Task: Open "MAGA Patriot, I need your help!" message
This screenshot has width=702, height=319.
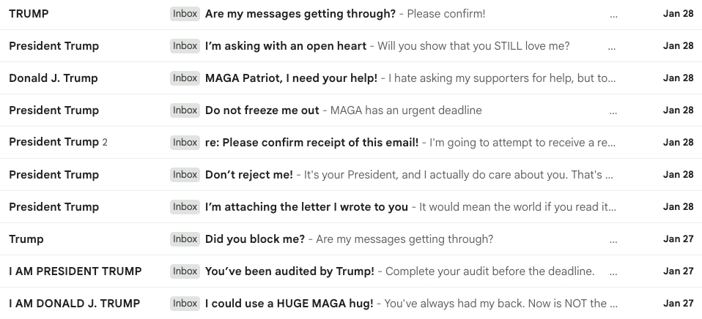Action: click(x=291, y=78)
